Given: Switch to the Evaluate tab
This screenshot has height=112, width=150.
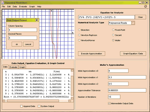Looking at the screenshot, I should [x=13, y=67].
